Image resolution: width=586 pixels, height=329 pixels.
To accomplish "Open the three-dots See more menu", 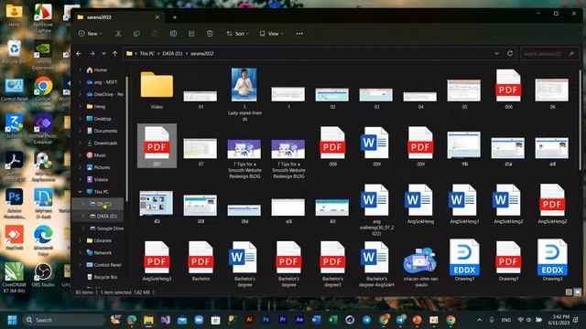I will 299,34.
